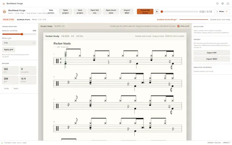This screenshot has width=232, height=145.
Task: Click the TRANSCRIPTION panel heading
Action: pyautogui.click(x=9, y=27)
